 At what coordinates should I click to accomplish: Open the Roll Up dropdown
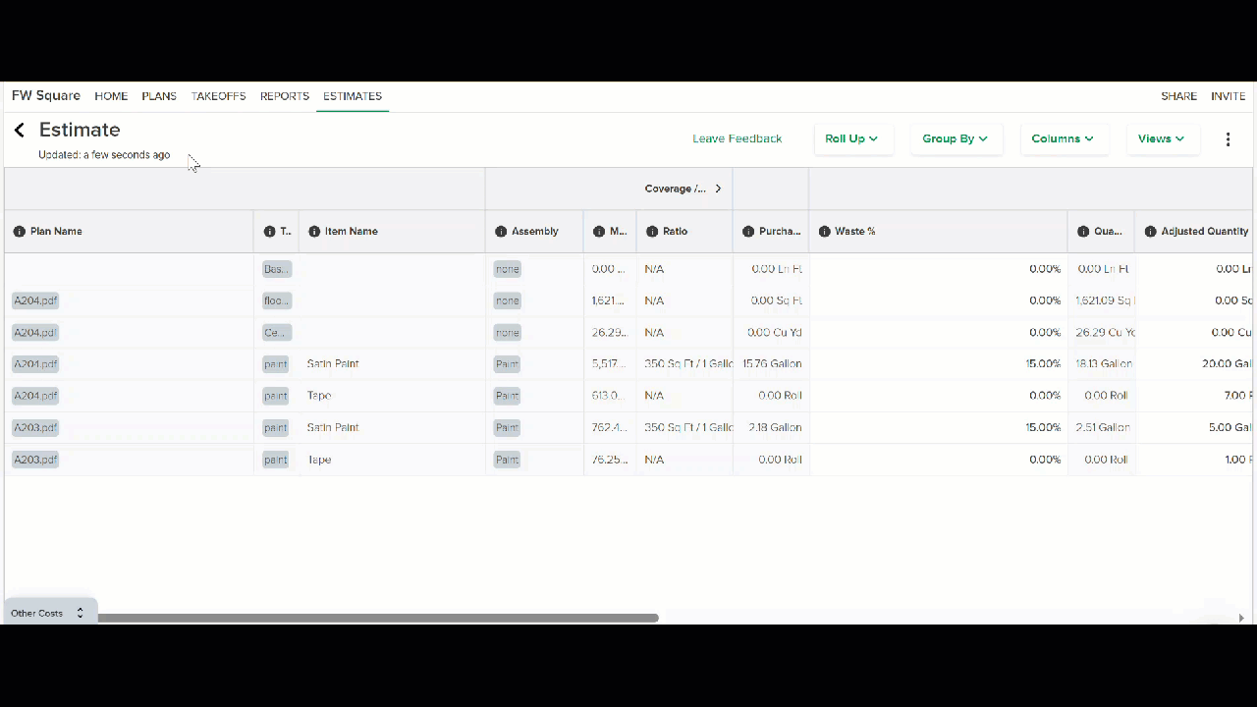click(x=852, y=139)
